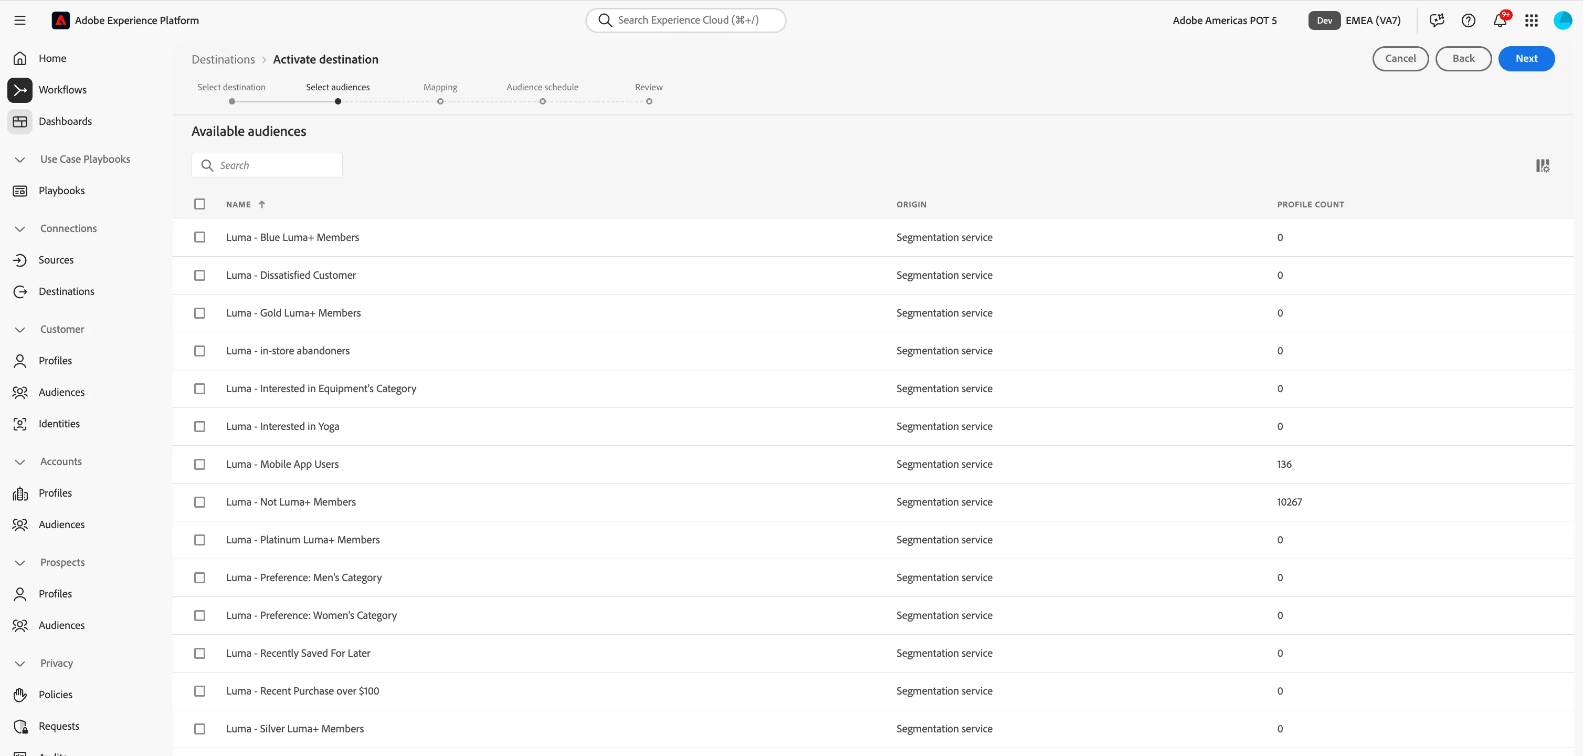
Task: Check Luma - Not Luma+ Members audience
Action: [200, 502]
